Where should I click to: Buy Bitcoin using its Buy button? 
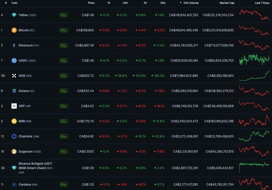[x=64, y=30]
